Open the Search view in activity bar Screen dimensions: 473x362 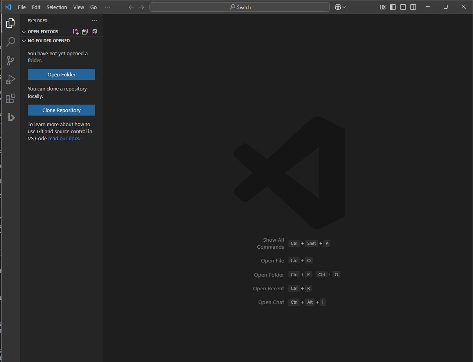point(11,42)
